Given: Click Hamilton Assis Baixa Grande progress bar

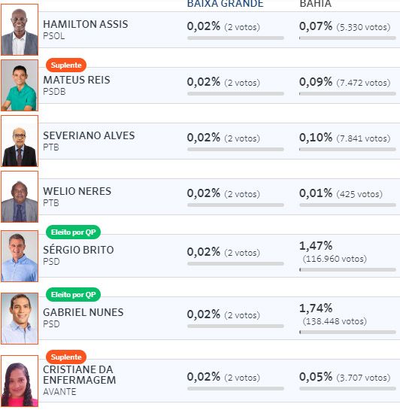Looking at the screenshot, I should pos(235,38).
